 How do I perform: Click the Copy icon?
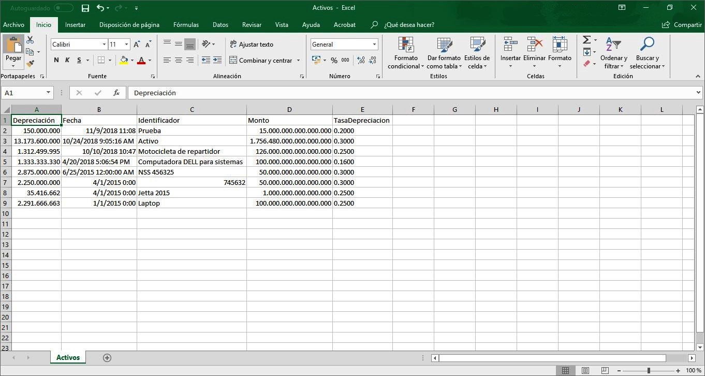(30, 52)
